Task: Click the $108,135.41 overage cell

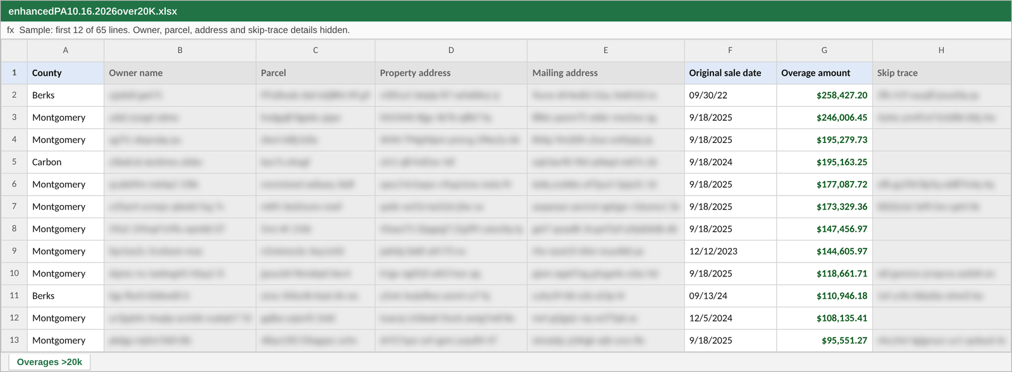Action: click(x=824, y=318)
